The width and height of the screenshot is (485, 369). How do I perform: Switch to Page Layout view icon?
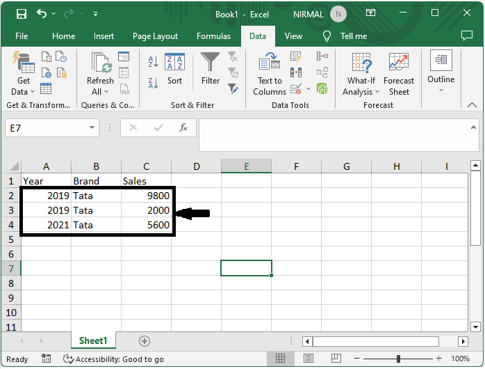(308, 359)
